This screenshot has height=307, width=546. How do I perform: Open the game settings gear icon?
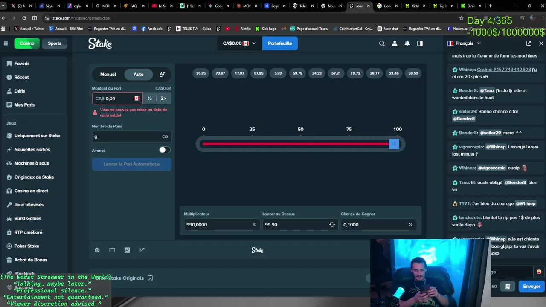pyautogui.click(x=97, y=250)
